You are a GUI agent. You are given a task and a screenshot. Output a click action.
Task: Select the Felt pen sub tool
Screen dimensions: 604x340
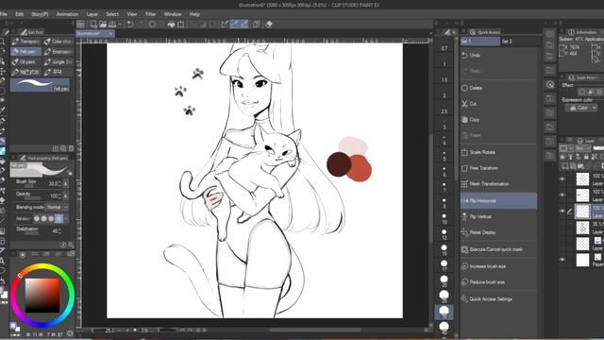tap(25, 51)
